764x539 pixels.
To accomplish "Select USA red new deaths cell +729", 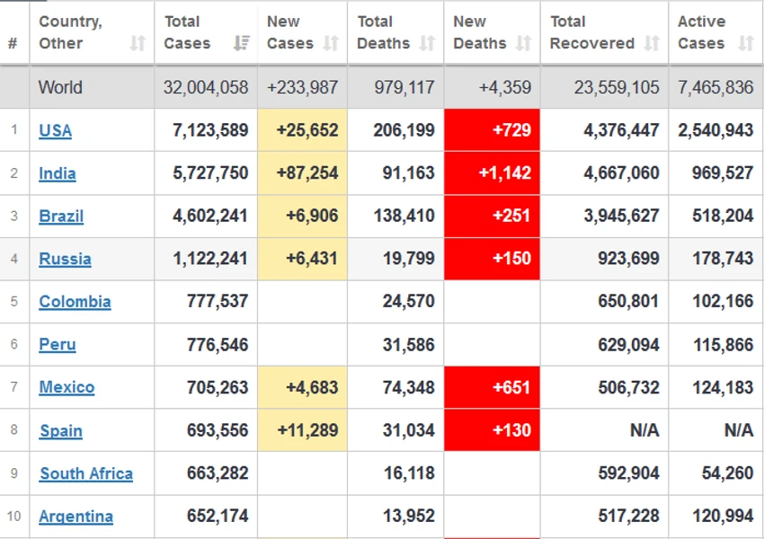I will pyautogui.click(x=492, y=130).
